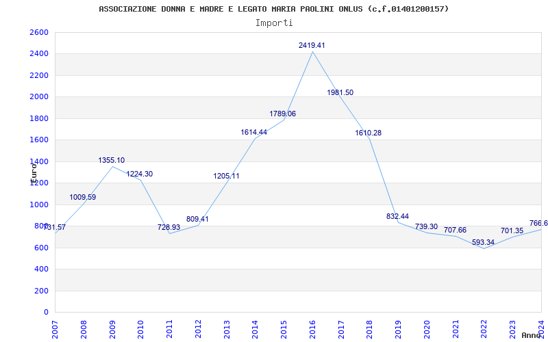Select the 728.93 data label
548x342 pixels.
coord(169,227)
